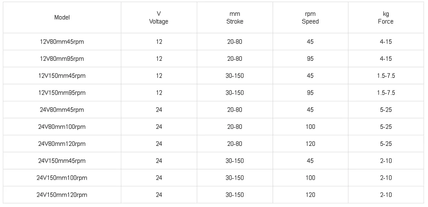Select the 24V80mm120rpm model cell
The height and width of the screenshot is (207, 428).
tap(62, 144)
